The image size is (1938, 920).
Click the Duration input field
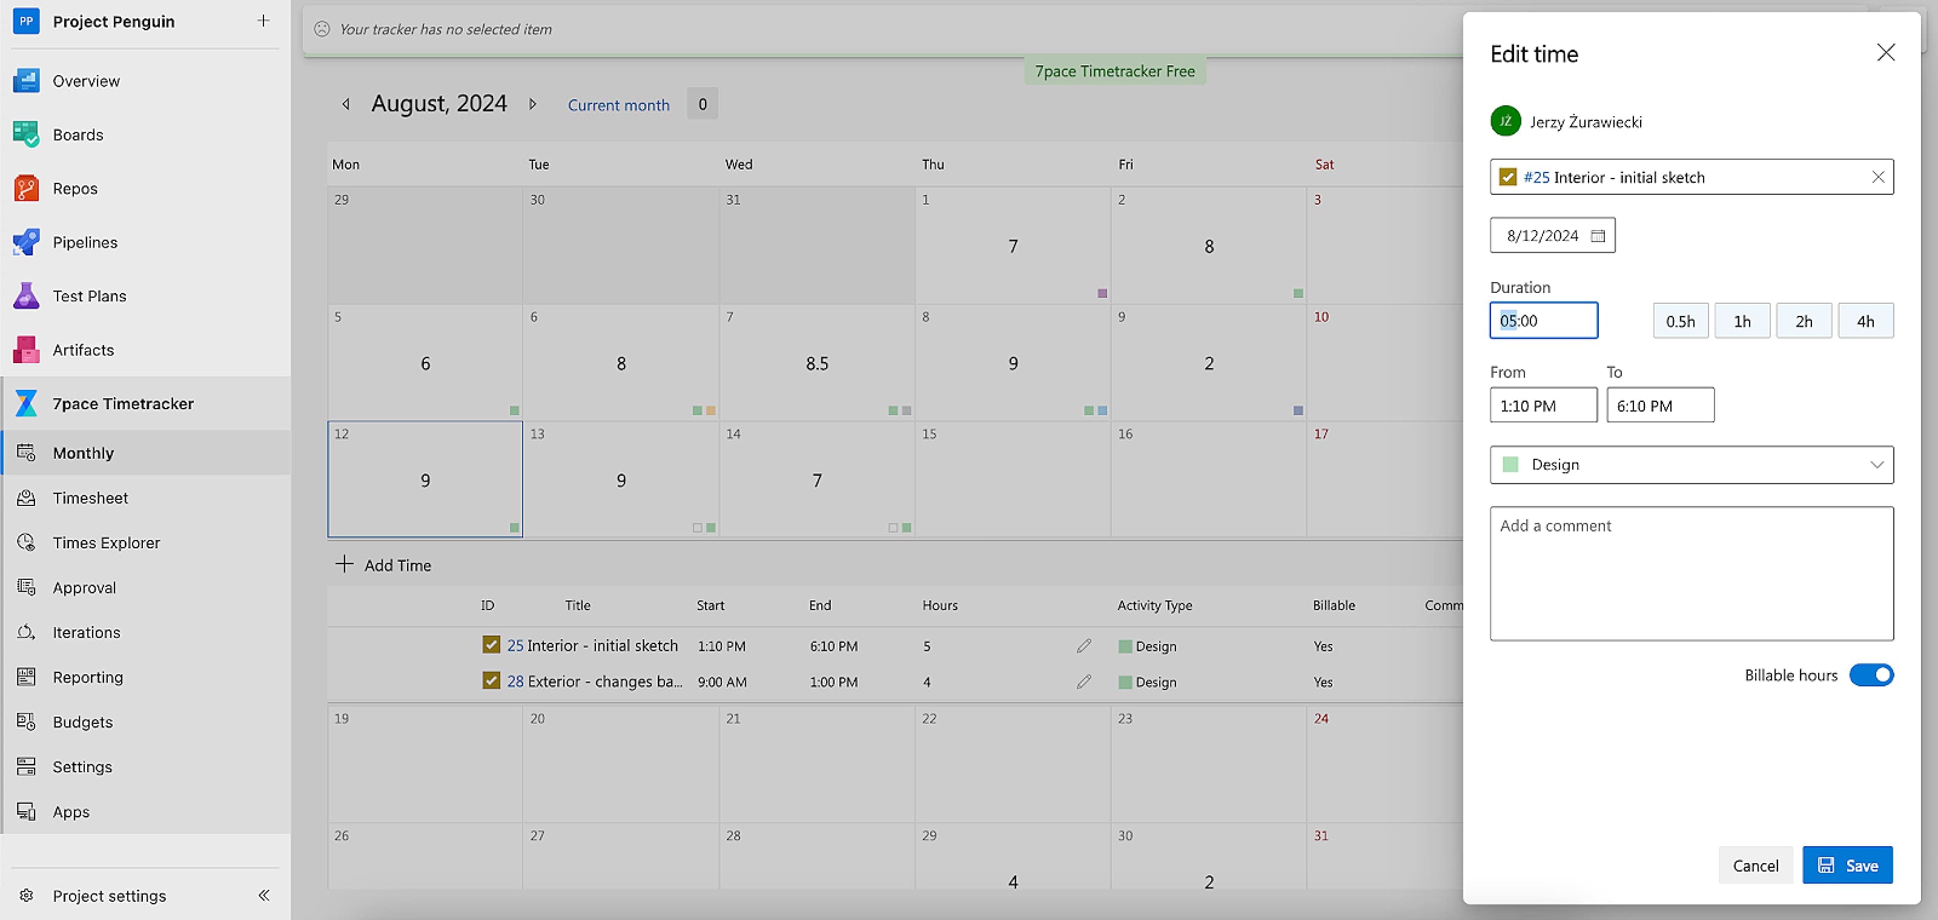point(1543,321)
